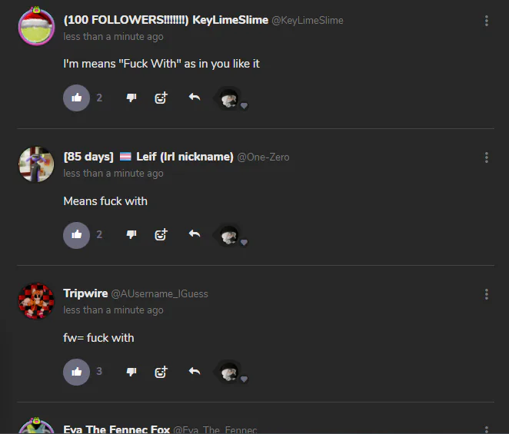The width and height of the screenshot is (509, 434).
Task: View Tripwire's checkered avatar
Action: pyautogui.click(x=36, y=301)
